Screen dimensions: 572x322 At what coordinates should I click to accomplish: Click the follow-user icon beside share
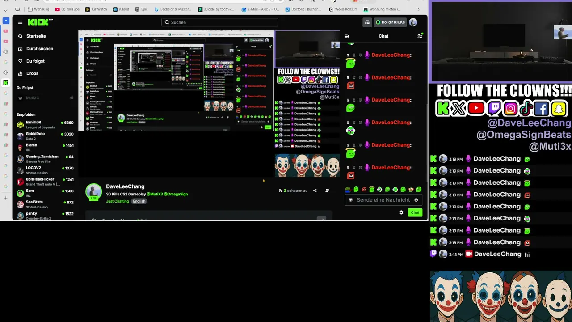tap(327, 191)
